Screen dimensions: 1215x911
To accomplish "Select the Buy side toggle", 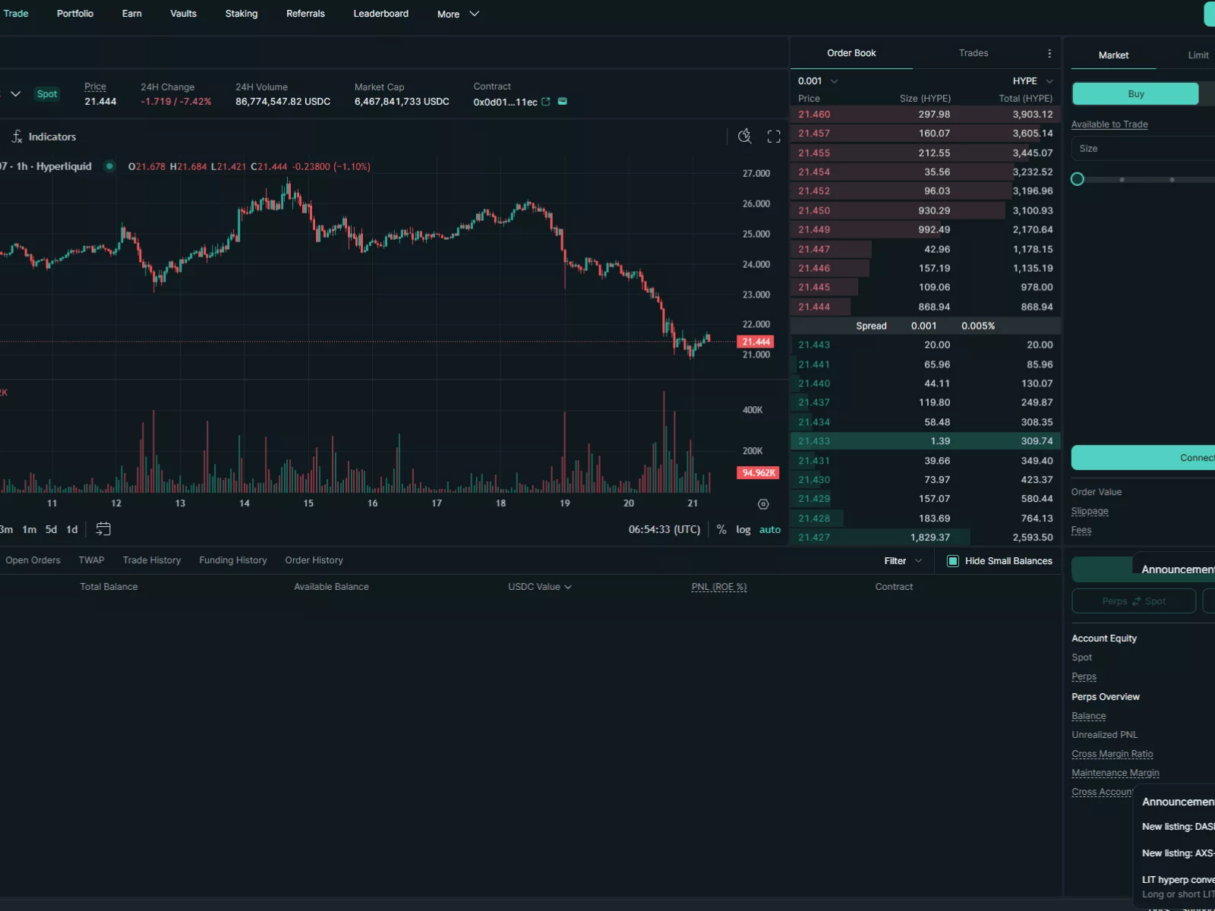I will pos(1135,94).
